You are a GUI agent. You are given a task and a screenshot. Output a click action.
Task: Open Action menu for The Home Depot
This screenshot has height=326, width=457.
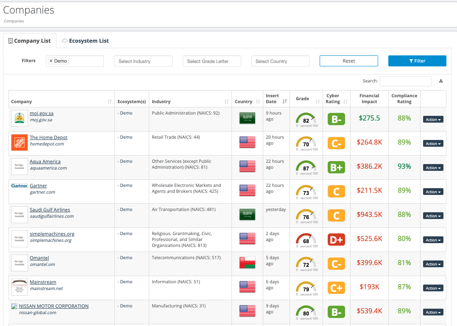point(433,144)
